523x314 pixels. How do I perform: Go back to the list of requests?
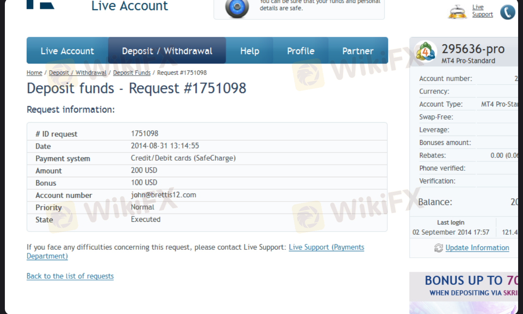[x=70, y=276]
